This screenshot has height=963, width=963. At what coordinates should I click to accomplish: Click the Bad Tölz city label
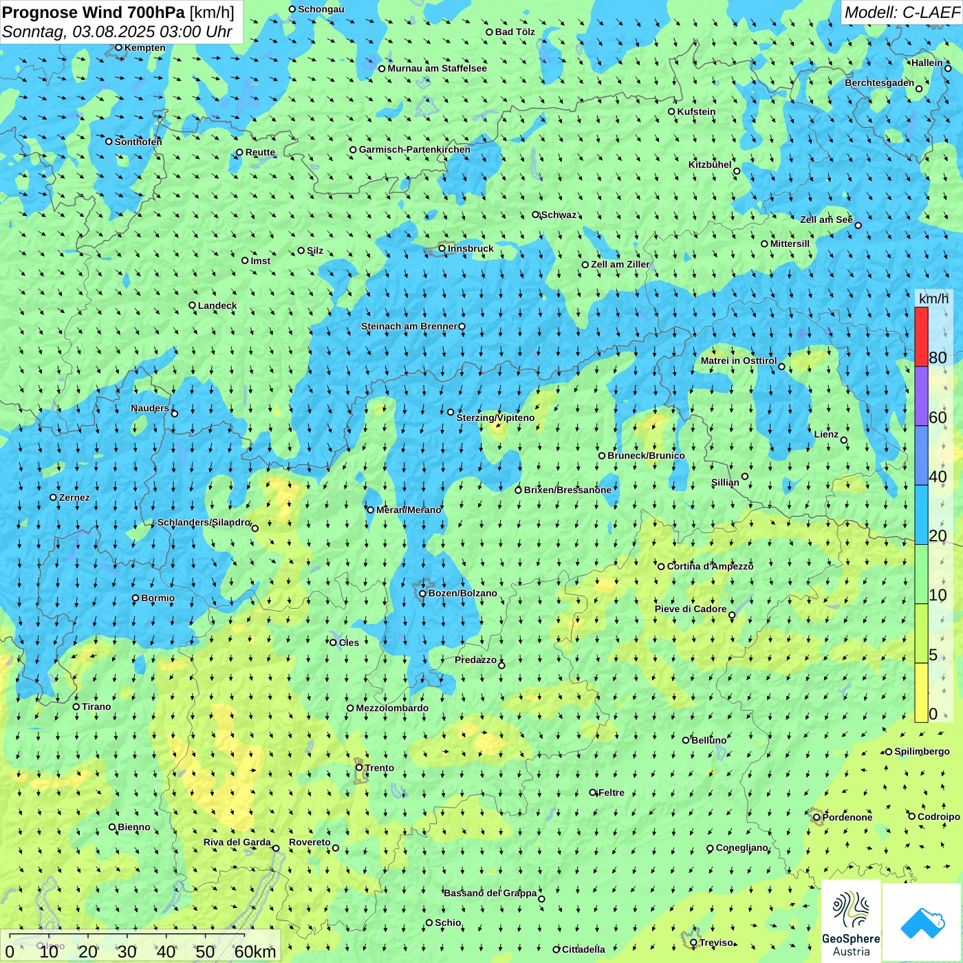(x=515, y=32)
